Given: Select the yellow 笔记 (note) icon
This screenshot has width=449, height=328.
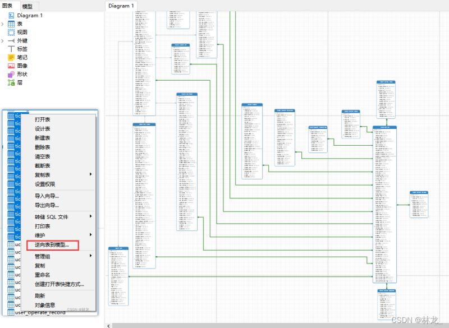Looking at the screenshot, I should coord(11,57).
